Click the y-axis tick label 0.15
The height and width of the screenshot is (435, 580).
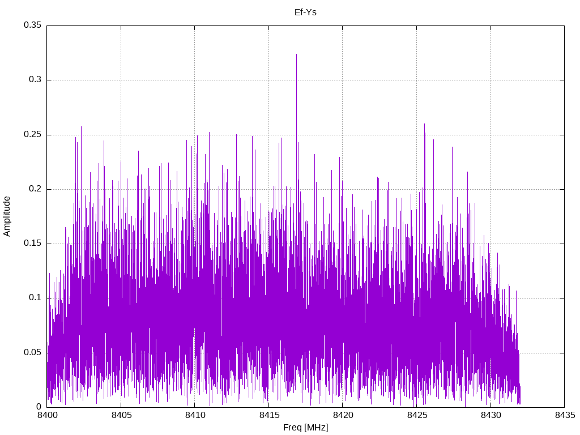pyautogui.click(x=32, y=243)
